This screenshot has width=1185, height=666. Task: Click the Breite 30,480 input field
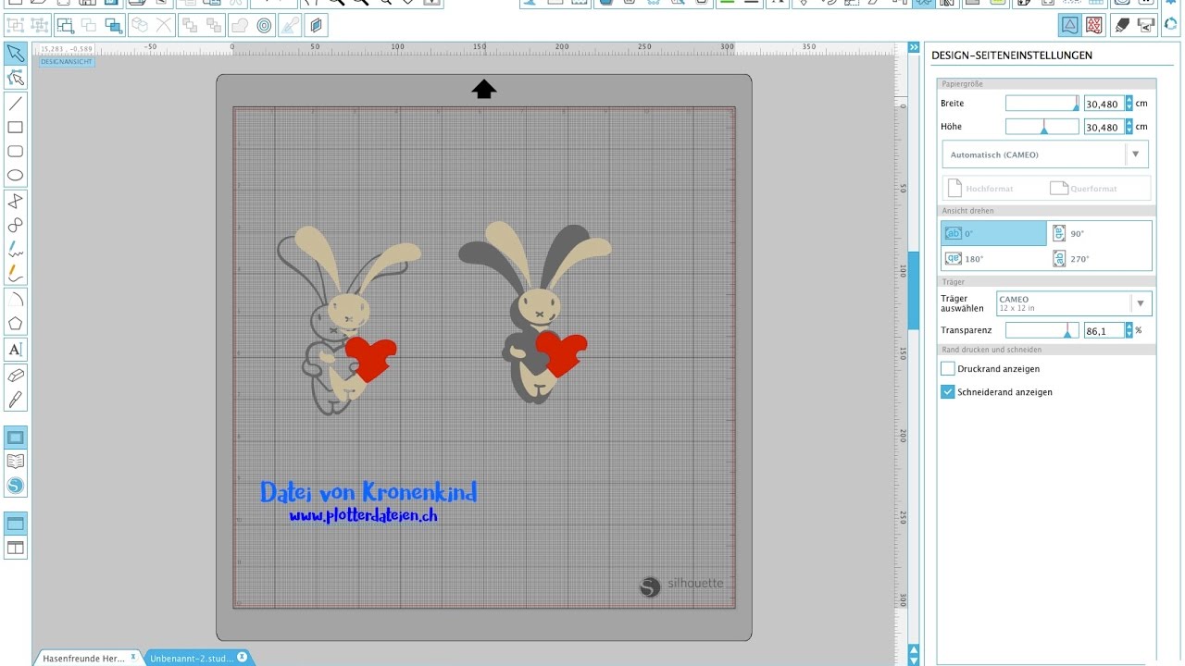(1104, 104)
